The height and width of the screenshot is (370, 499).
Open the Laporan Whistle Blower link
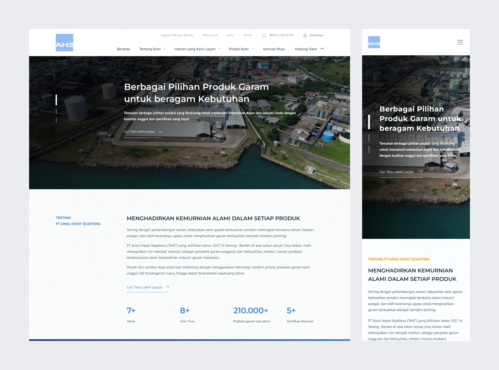177,35
